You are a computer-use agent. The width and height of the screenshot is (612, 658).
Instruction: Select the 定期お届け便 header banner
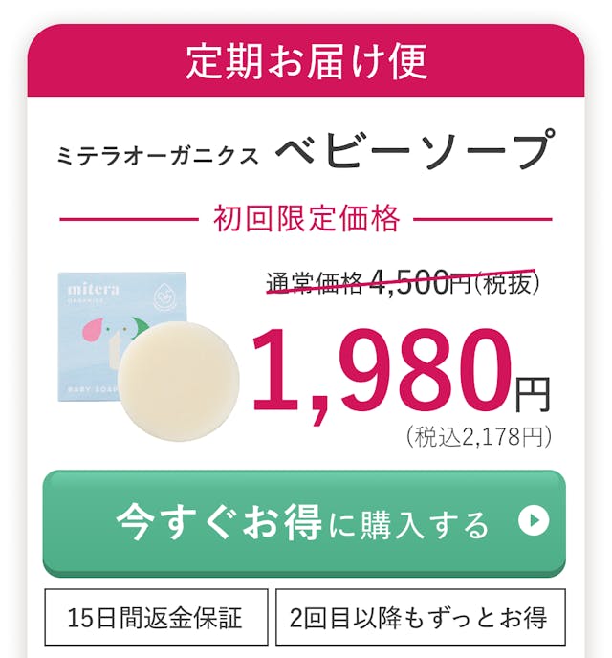pos(306,61)
